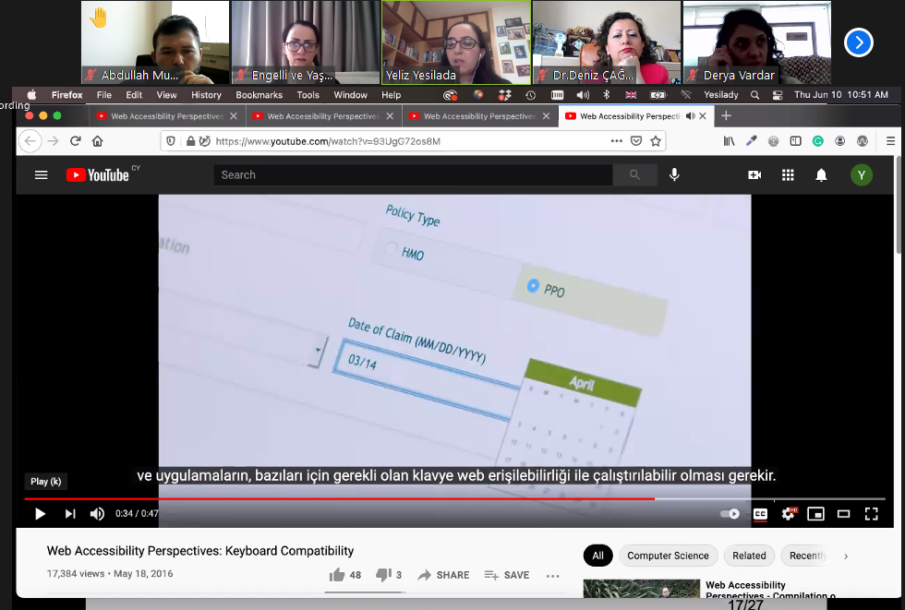This screenshot has height=610, width=905.
Task: Open the Compilation video thumbnail in sidebar
Action: tap(641, 588)
